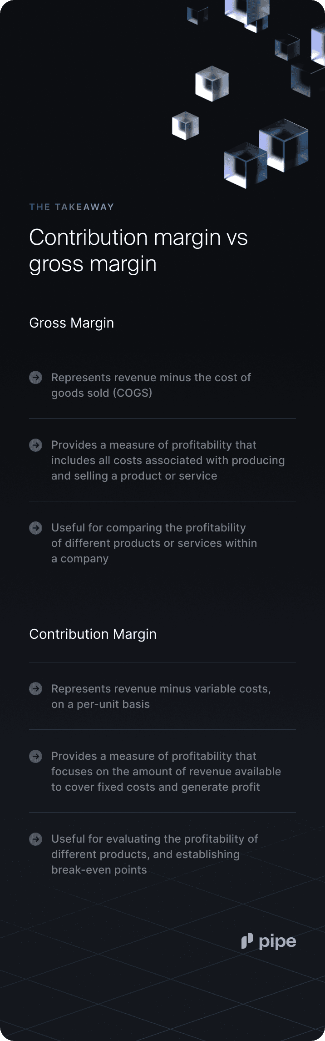Select the 'Gross Margin' section heading

point(72,323)
